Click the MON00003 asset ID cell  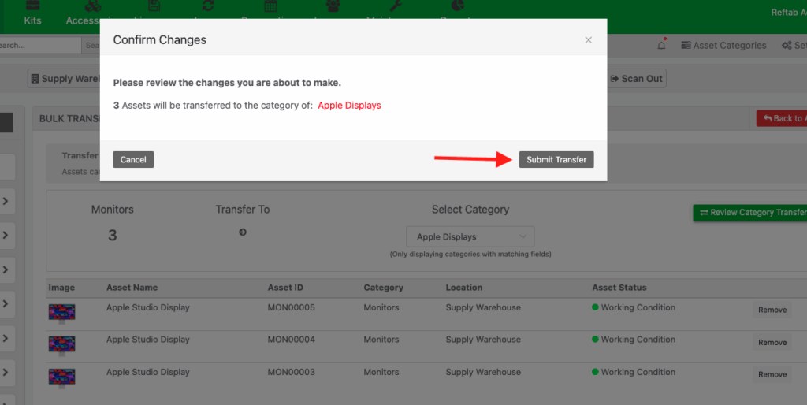point(292,372)
